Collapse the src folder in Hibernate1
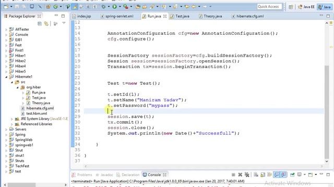The height and width of the screenshot is (187, 334). point(11,82)
